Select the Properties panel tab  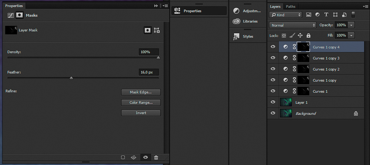tap(14, 6)
